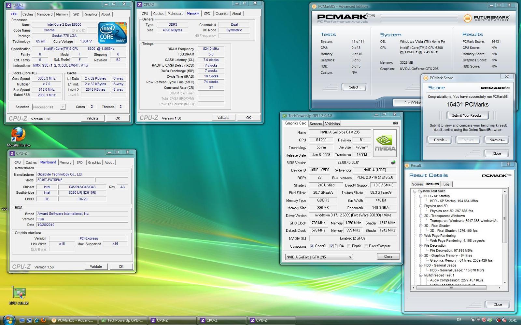Collapse the 3D - Pixel Shader node

[421, 226]
